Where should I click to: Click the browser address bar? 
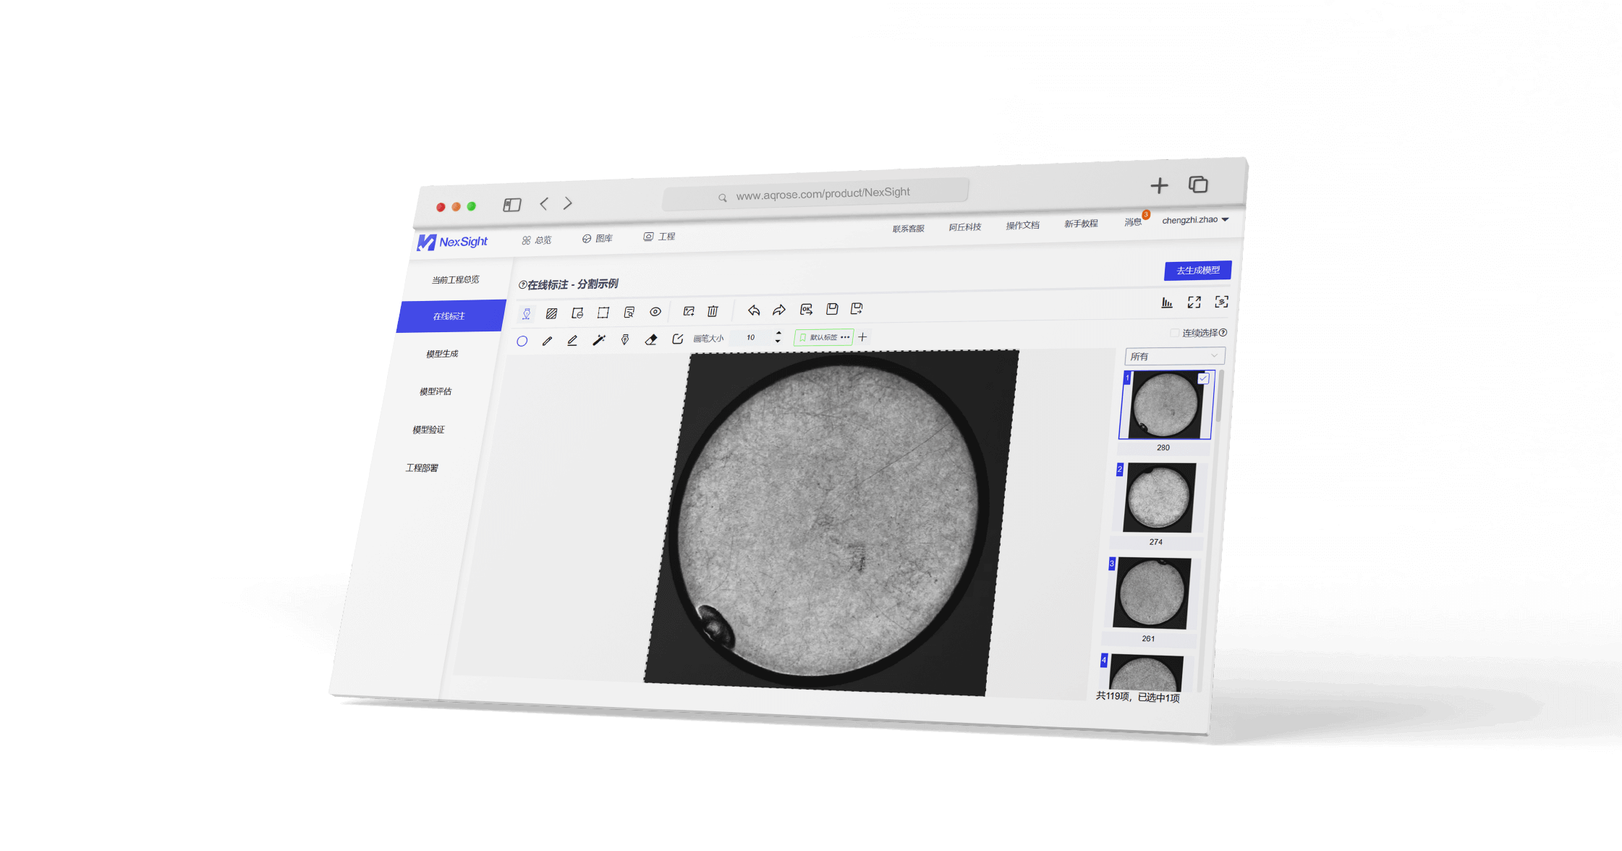point(816,193)
